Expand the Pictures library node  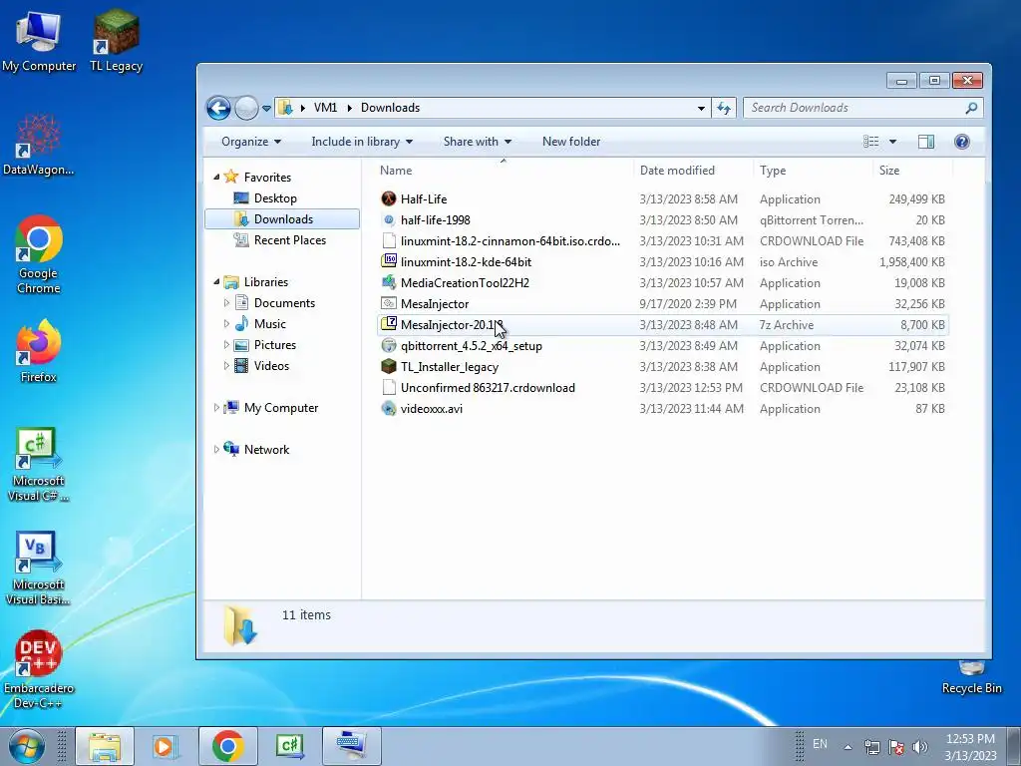226,344
